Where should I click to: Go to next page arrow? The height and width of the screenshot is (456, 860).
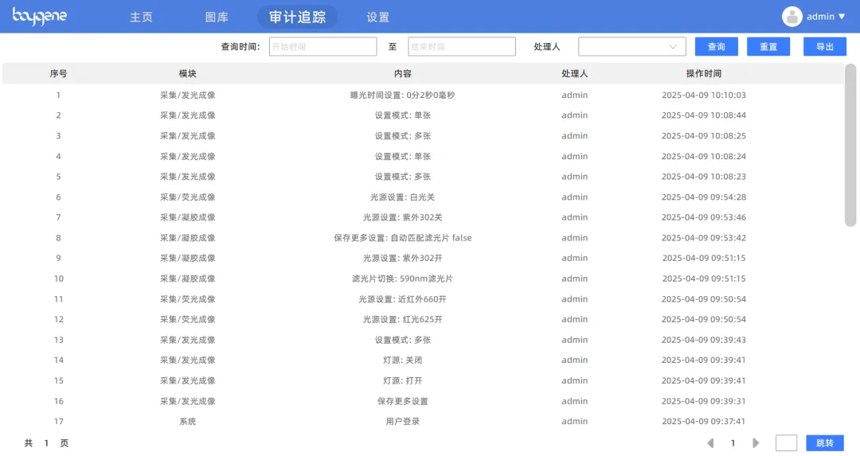coord(756,443)
